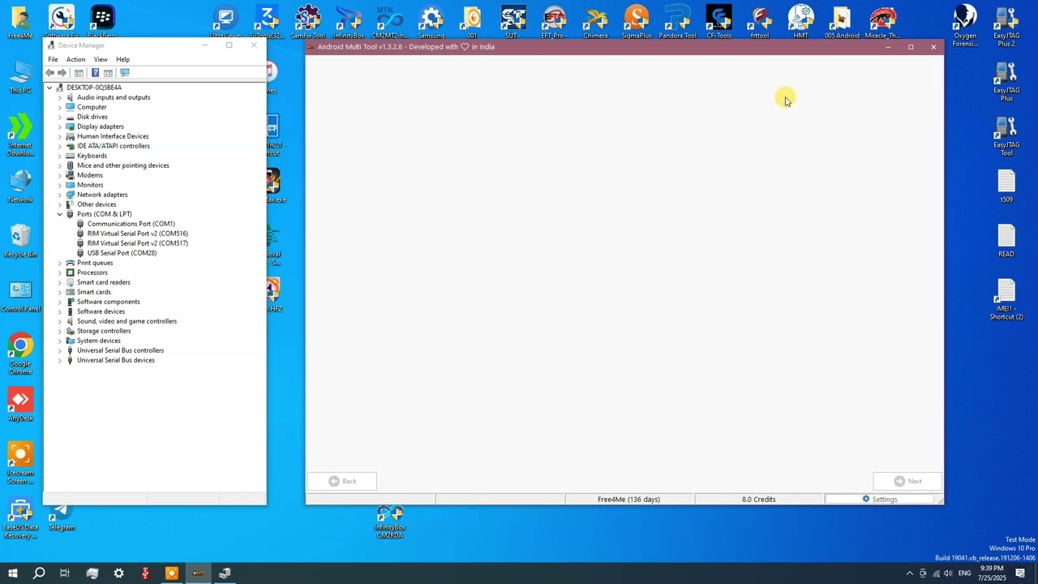This screenshot has height=584, width=1038.
Task: Expand the Network adapters node
Action: [x=59, y=195]
